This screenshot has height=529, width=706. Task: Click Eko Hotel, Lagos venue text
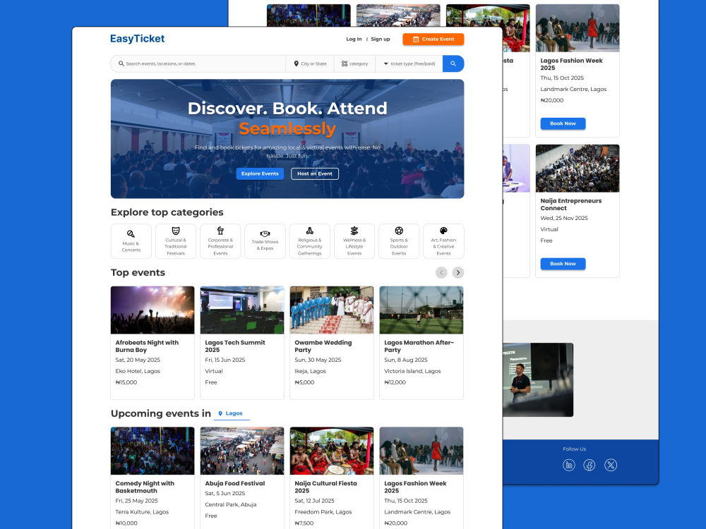coord(138,371)
